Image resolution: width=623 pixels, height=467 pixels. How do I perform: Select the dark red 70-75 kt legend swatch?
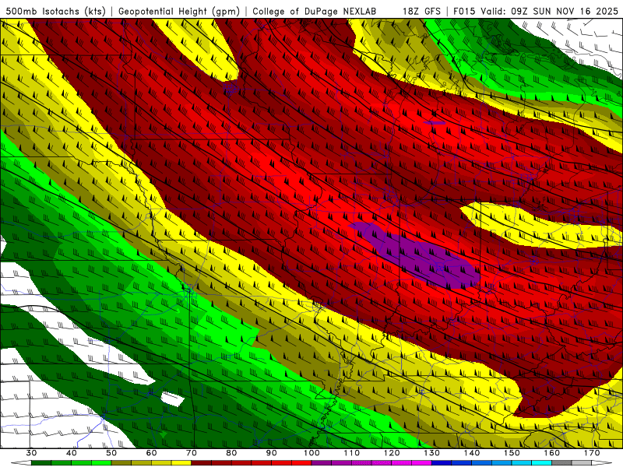point(202,463)
